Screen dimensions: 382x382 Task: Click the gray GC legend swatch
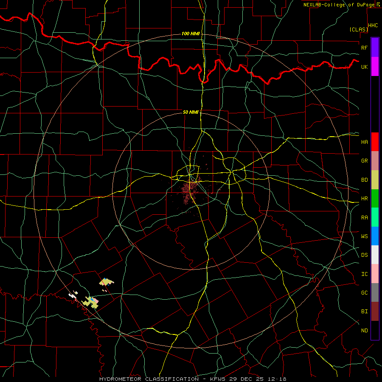[375, 292]
